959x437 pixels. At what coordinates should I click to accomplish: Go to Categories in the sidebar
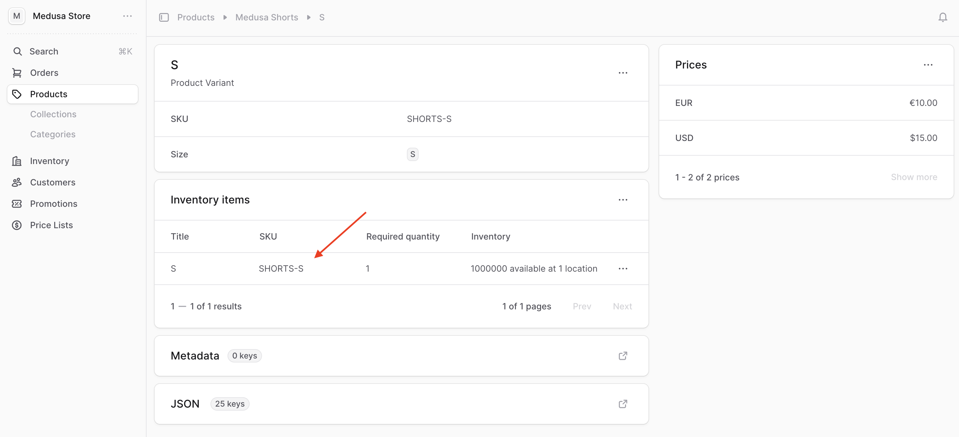(x=53, y=134)
